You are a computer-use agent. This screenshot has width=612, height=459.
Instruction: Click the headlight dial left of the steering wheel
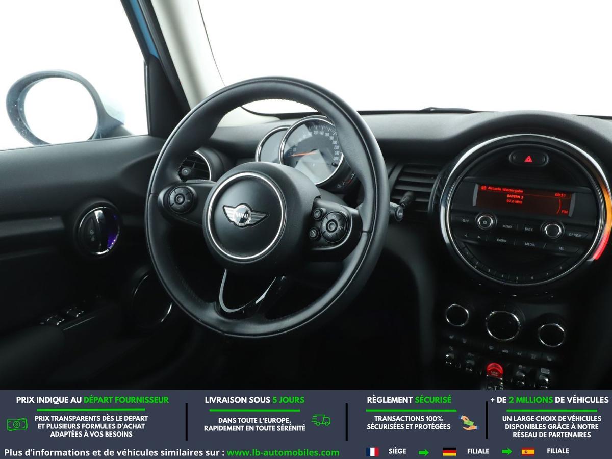click(98, 229)
